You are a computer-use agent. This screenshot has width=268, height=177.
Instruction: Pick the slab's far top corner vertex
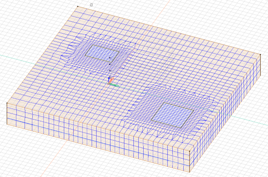point(78,7)
